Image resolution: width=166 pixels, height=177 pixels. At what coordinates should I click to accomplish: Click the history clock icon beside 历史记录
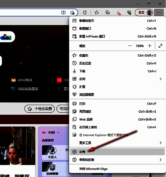[x=74, y=63]
